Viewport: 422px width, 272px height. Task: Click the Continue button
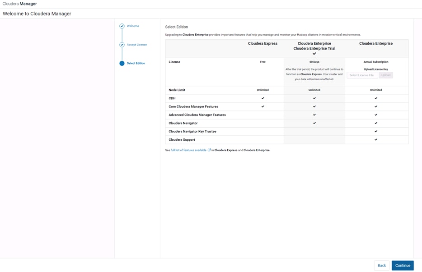click(x=403, y=266)
